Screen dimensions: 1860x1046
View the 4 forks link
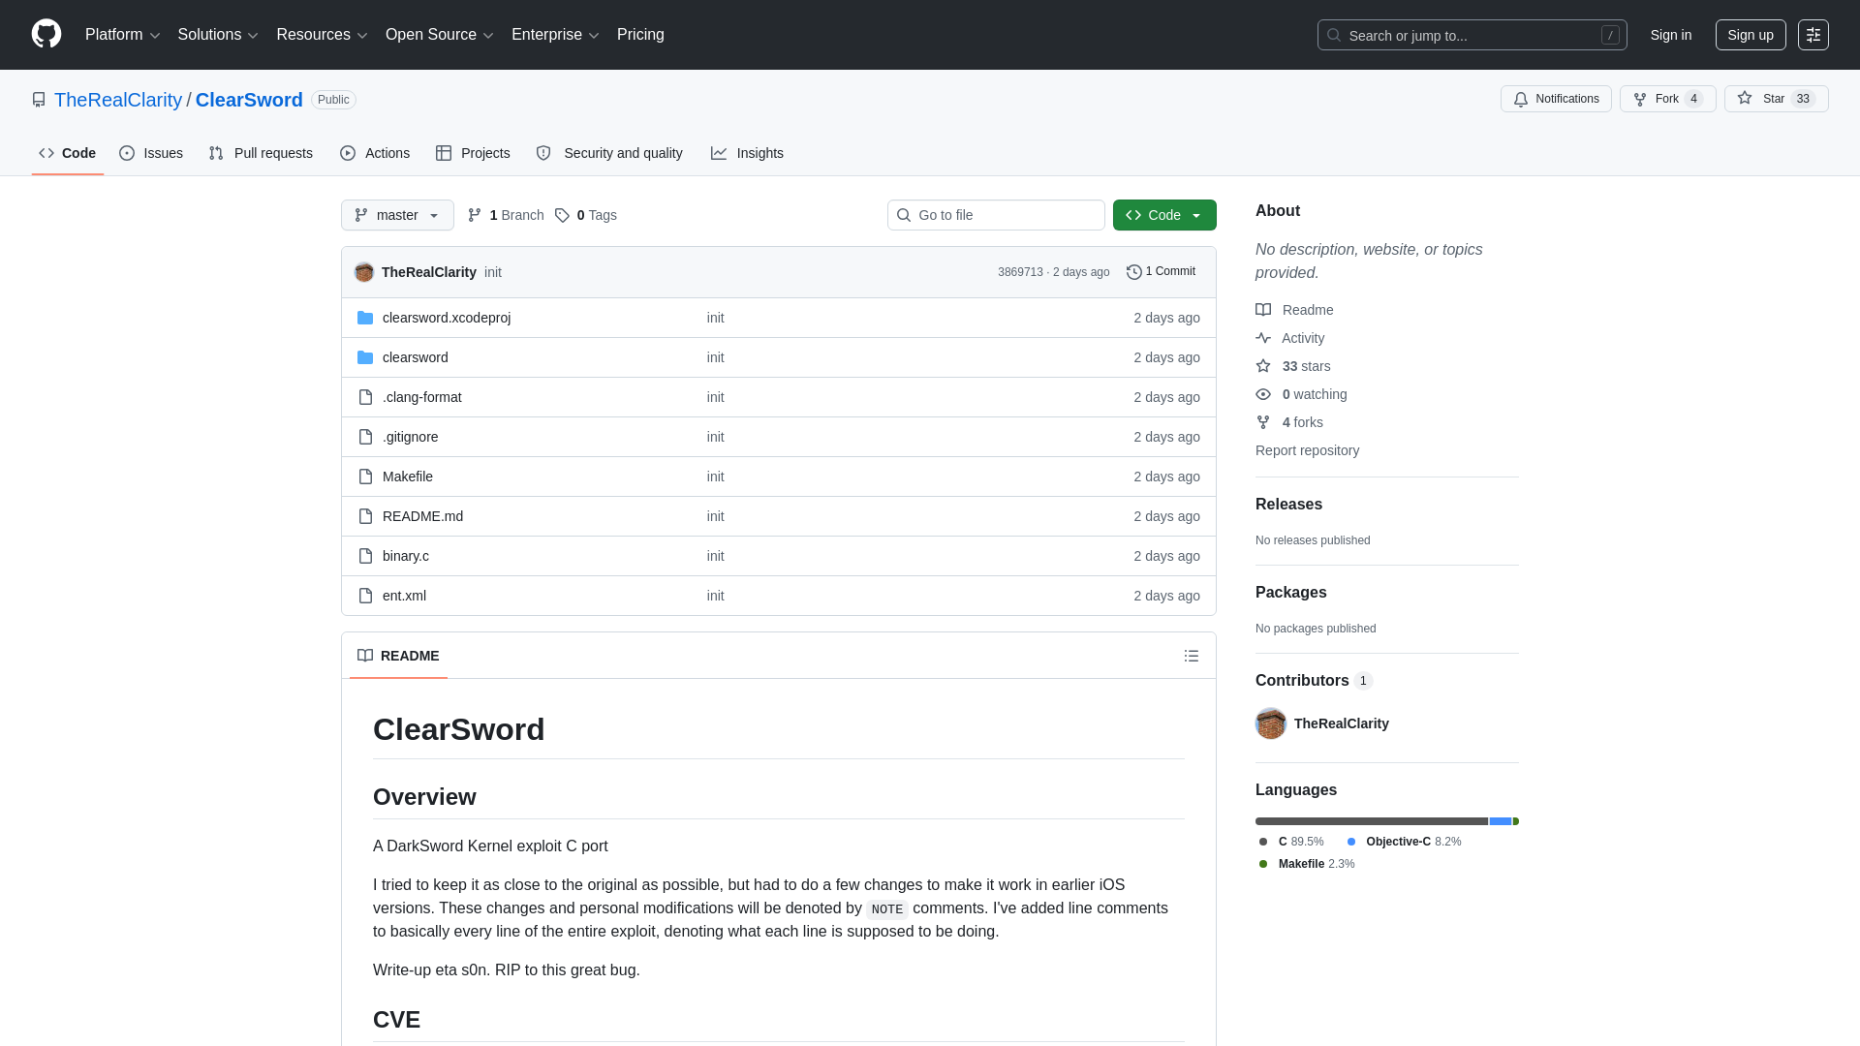pyautogui.click(x=1289, y=422)
